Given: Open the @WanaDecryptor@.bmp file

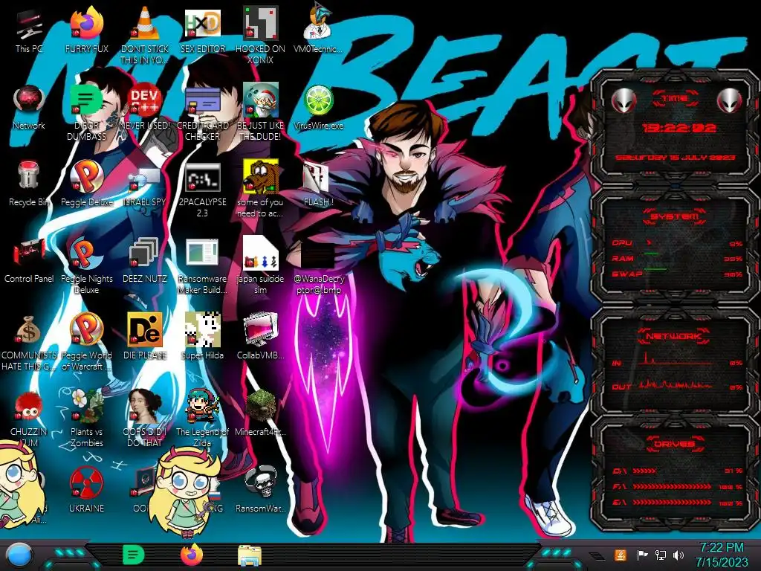Looking at the screenshot, I should pos(318,267).
